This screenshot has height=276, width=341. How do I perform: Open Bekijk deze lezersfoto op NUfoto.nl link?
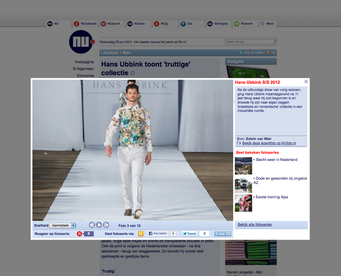point(269,143)
